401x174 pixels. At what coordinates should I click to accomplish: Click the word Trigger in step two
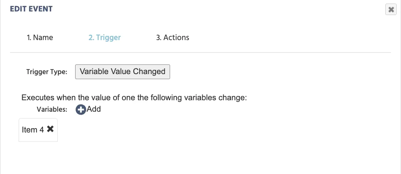coord(108,38)
